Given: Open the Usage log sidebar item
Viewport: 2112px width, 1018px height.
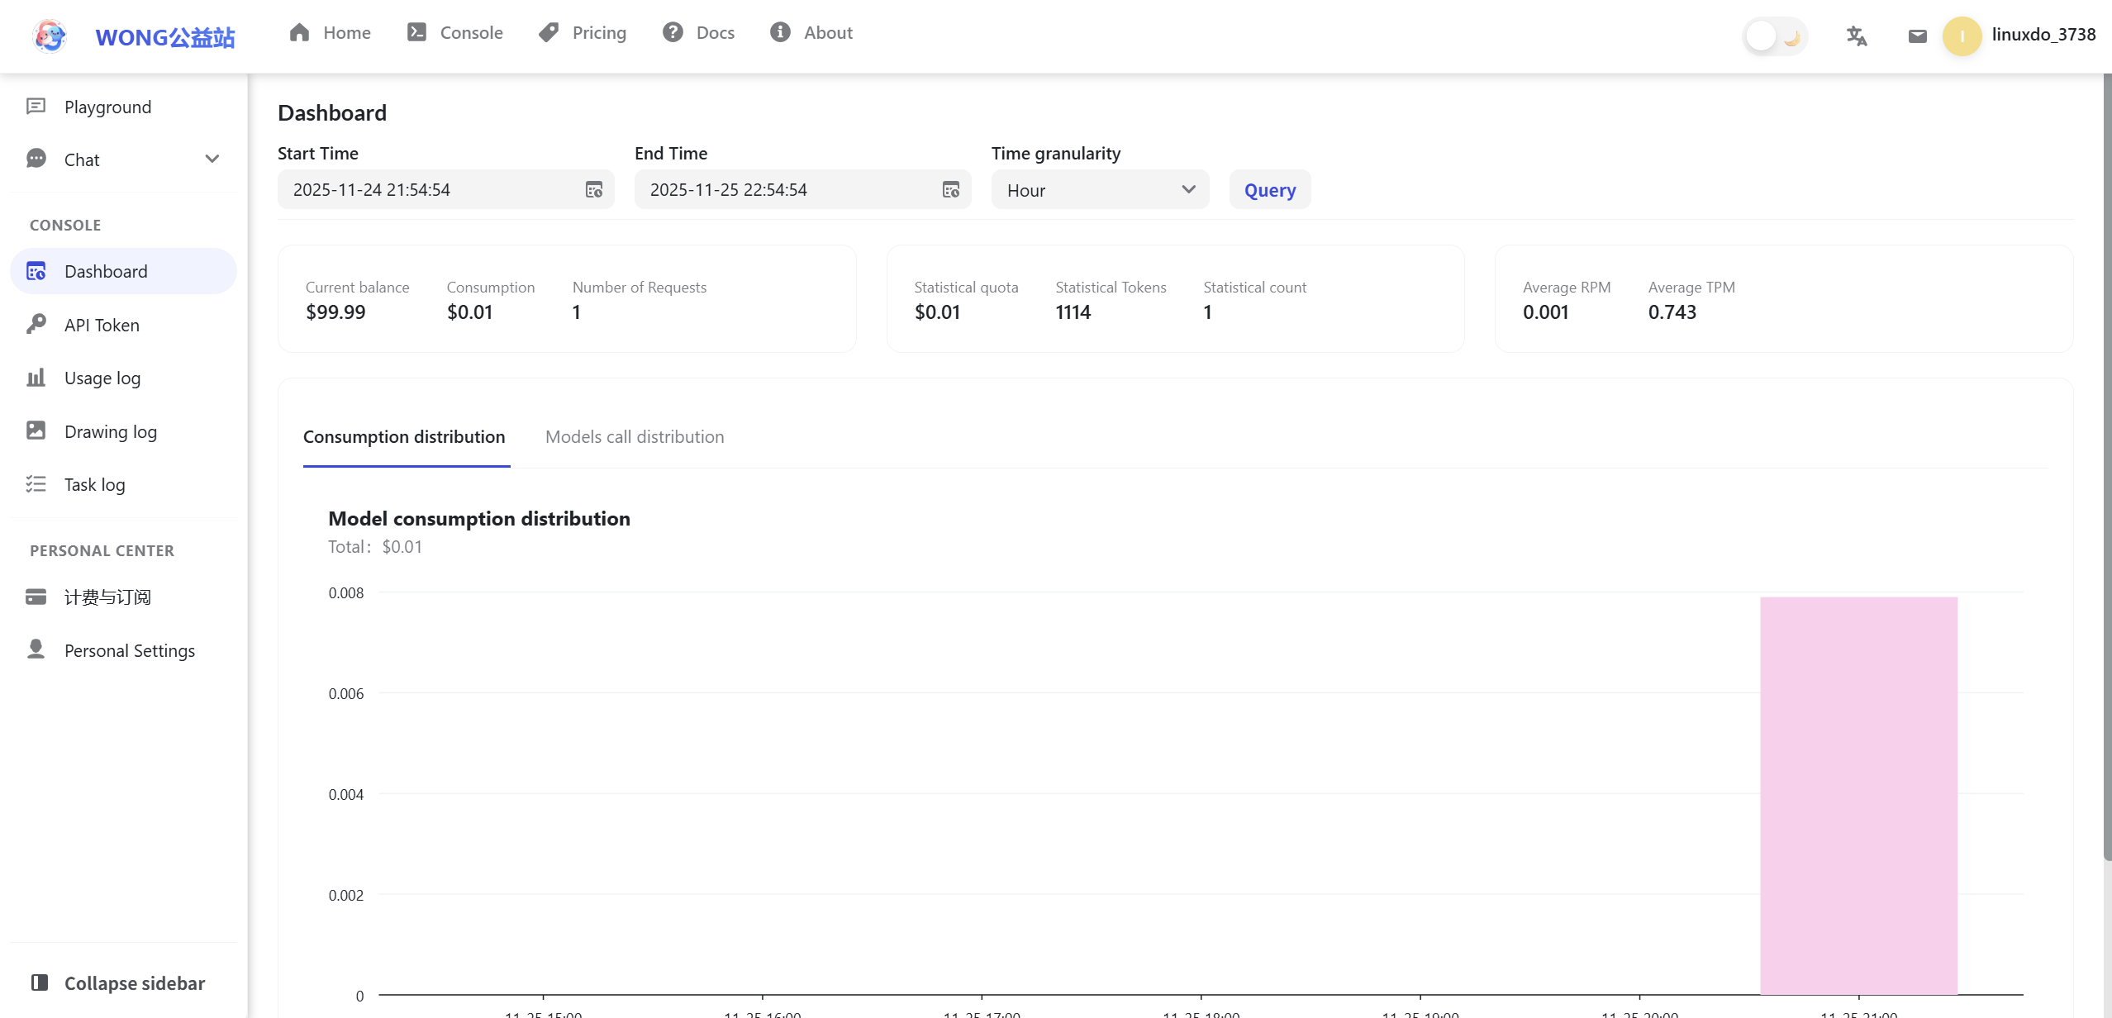Looking at the screenshot, I should coord(102,378).
